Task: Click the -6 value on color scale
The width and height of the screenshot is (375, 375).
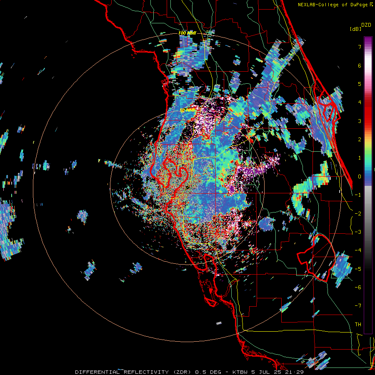Action: pos(358,287)
